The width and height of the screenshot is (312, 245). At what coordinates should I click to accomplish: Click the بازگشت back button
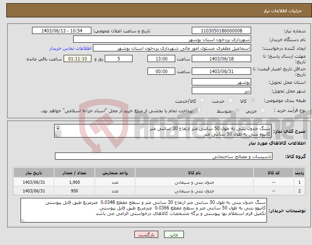tap(146, 234)
